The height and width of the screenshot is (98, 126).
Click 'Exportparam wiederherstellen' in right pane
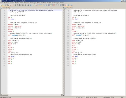pyautogui.click(x=84, y=55)
